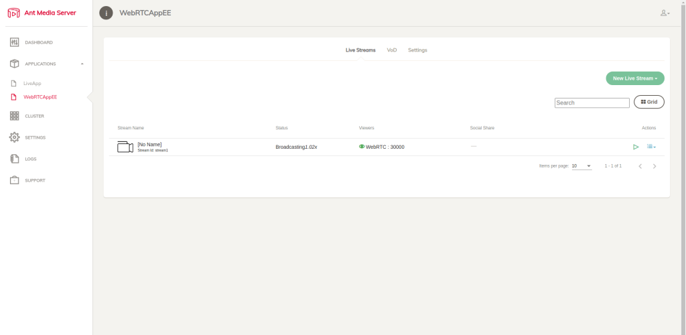Screen dimensions: 686x335
Task: Click the [No Name] stream name
Action: (149, 144)
